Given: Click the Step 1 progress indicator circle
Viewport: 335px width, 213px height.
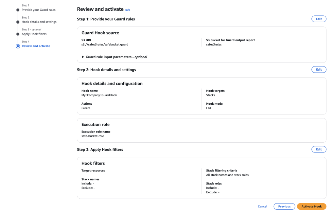Looking at the screenshot, I should [x=17, y=9].
